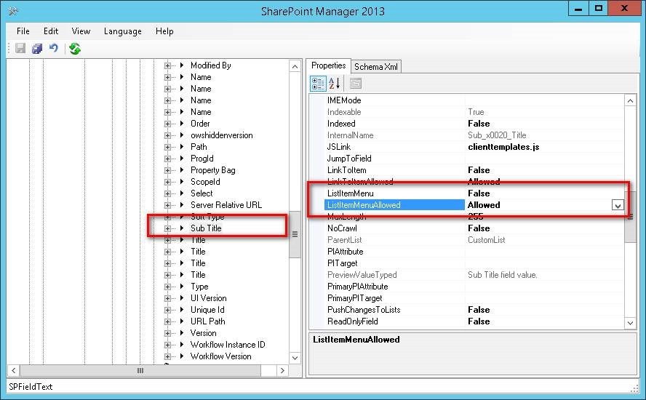Image resolution: width=646 pixels, height=400 pixels.
Task: Expand the Unique Id node
Action: (x=167, y=310)
